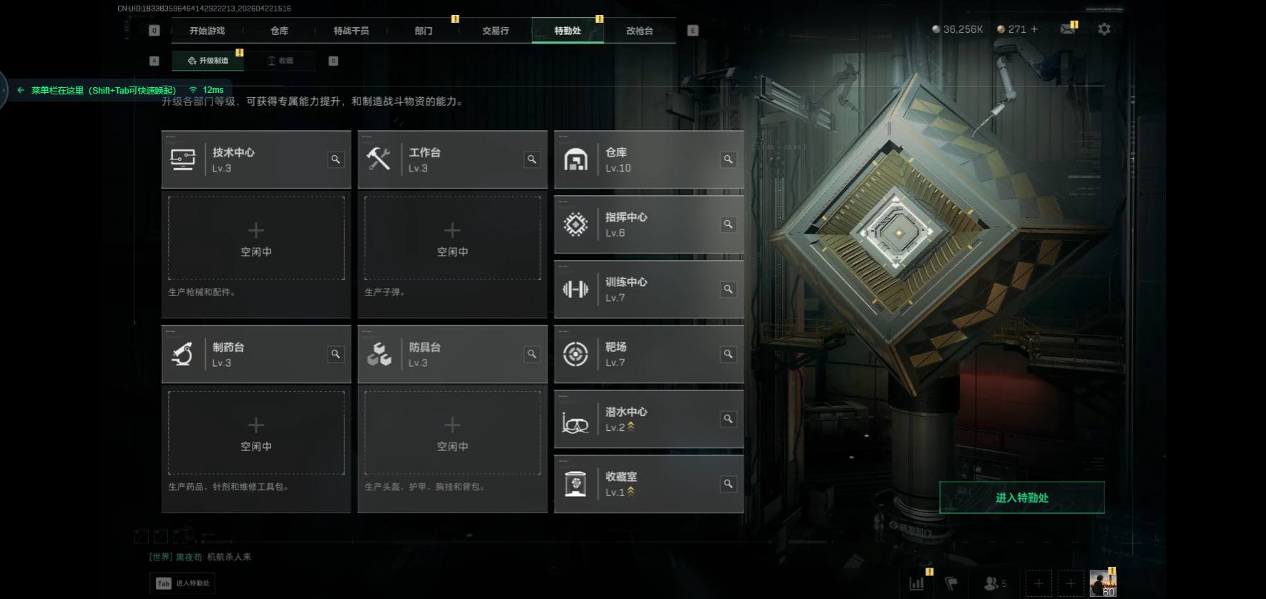The width and height of the screenshot is (1266, 599).
Task: Open the settings gear icon
Action: click(x=1104, y=29)
